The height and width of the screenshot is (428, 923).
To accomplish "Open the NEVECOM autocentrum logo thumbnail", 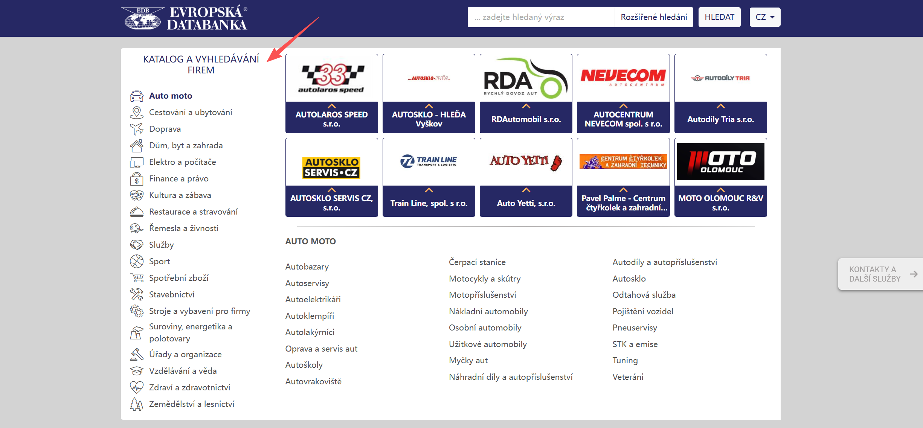I will click(623, 78).
